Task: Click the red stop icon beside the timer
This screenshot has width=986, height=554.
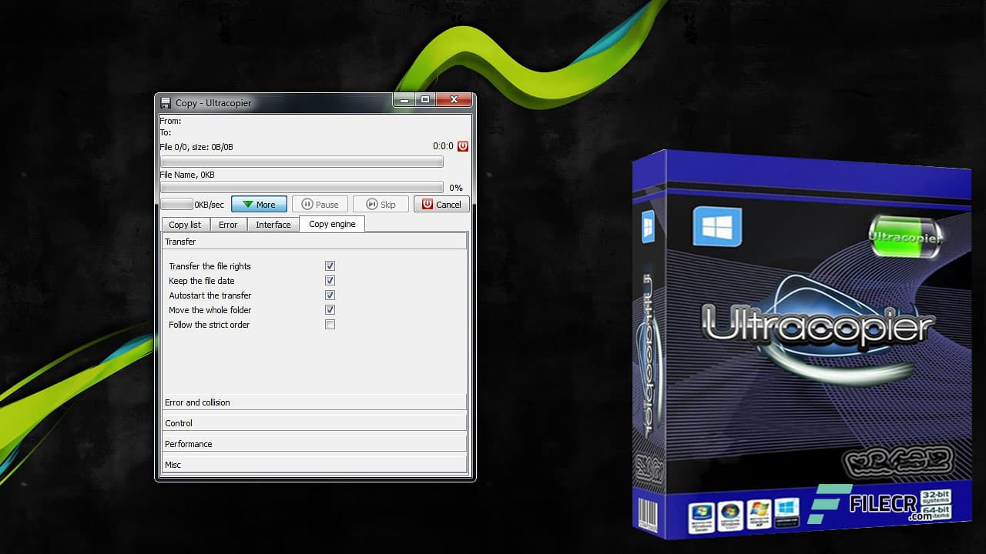Action: tap(463, 146)
